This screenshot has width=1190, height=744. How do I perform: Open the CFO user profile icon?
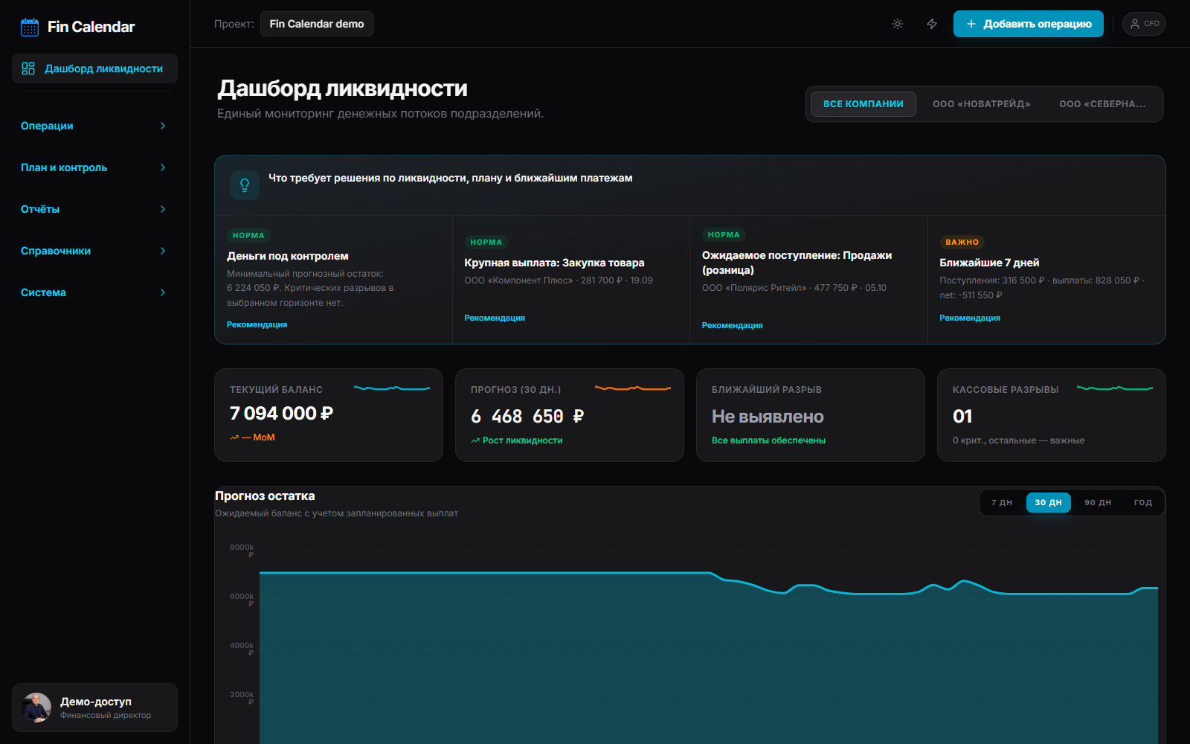[x=1144, y=24]
